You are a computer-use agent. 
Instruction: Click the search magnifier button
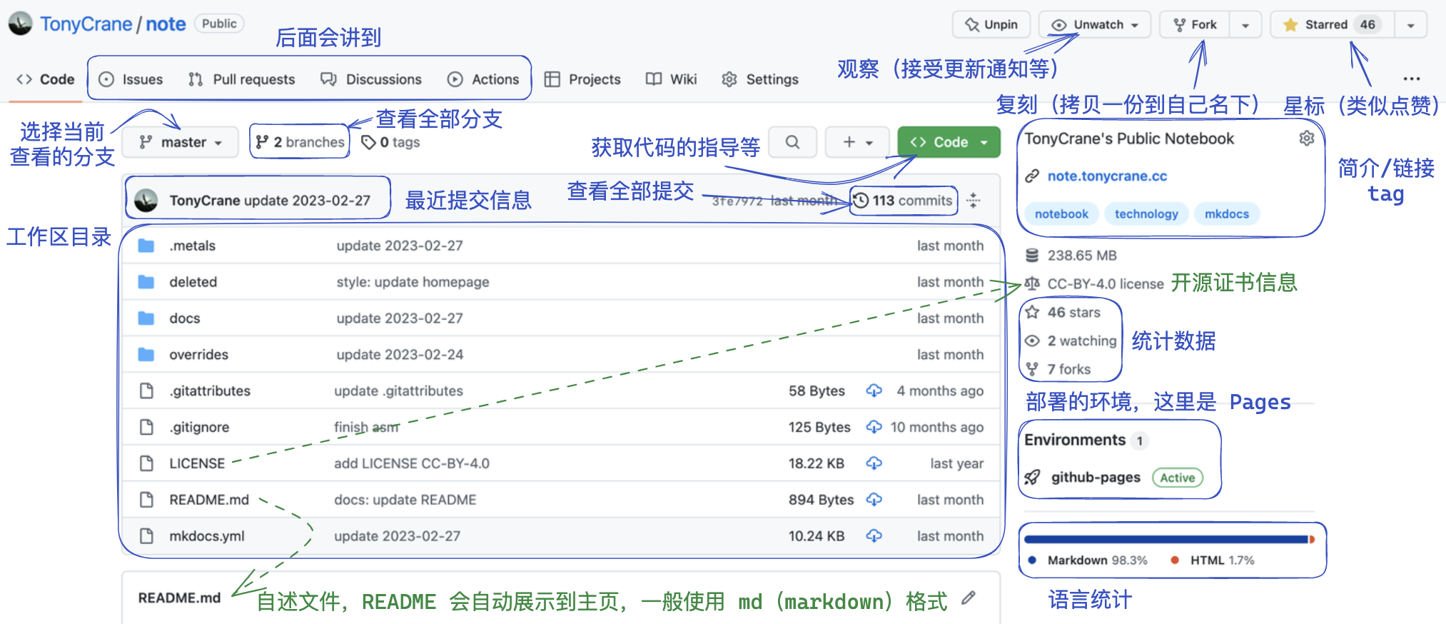[793, 142]
